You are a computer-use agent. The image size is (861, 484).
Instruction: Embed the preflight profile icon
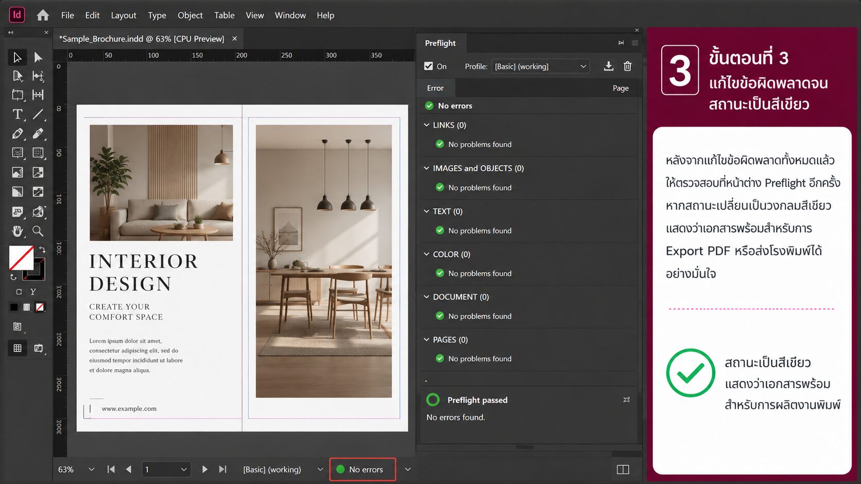[608, 66]
